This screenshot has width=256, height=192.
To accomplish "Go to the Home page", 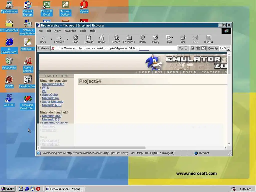I will click(101, 39).
